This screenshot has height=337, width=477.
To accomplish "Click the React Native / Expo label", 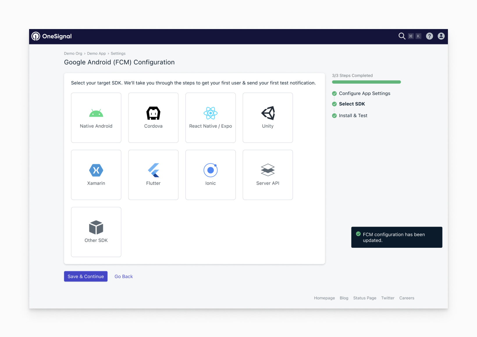I will pyautogui.click(x=211, y=126).
